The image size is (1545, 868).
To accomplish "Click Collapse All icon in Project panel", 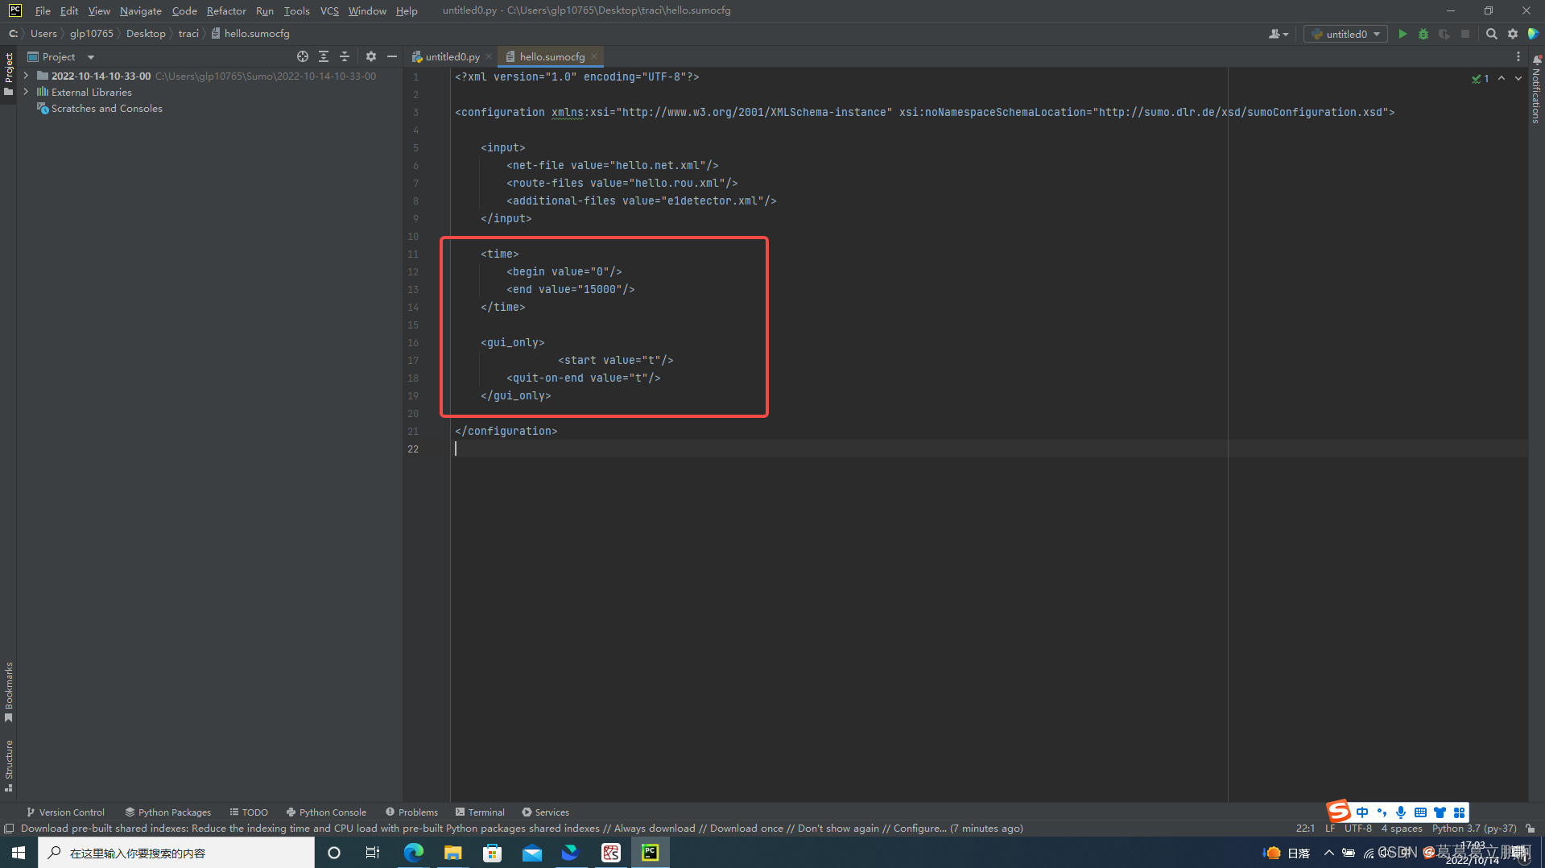I will tap(345, 56).
